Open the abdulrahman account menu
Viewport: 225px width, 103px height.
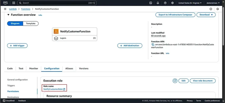point(213,3)
